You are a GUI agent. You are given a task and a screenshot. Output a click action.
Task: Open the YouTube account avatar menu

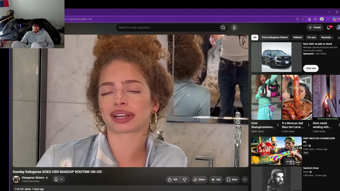coord(338,28)
